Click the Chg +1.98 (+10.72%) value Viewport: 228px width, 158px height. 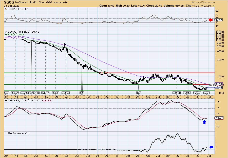[199, 6]
